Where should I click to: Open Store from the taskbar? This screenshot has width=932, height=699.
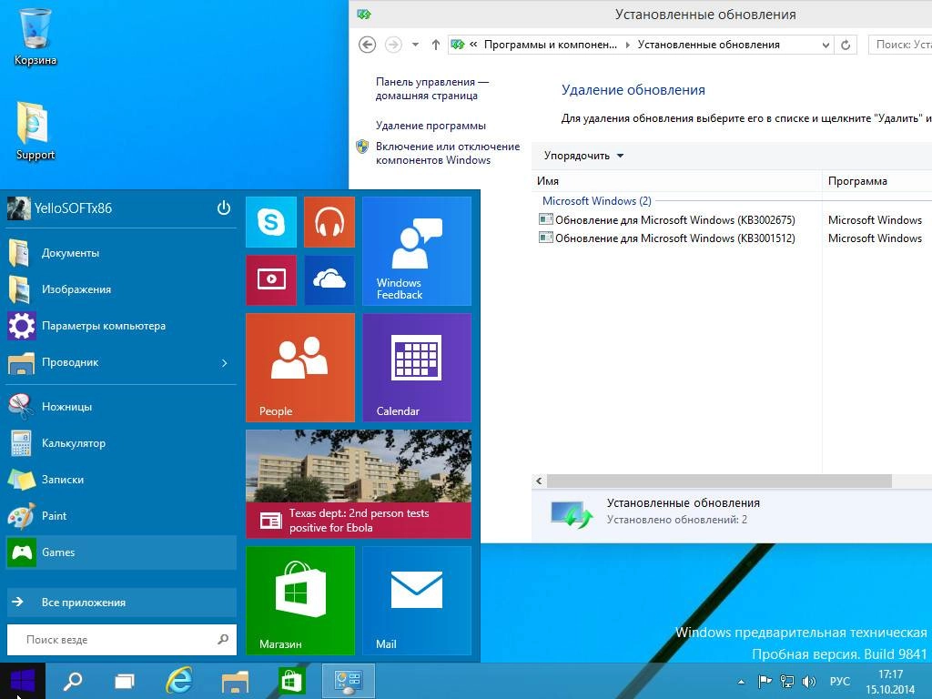click(x=290, y=681)
